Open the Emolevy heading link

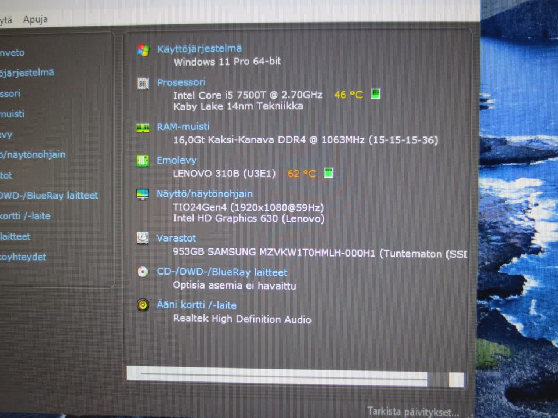point(177,160)
